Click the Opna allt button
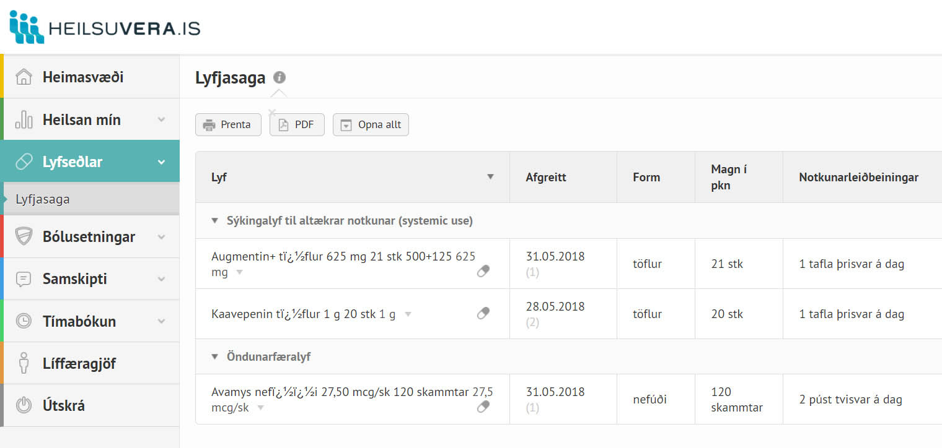Screen dimensions: 942x448 click(371, 124)
